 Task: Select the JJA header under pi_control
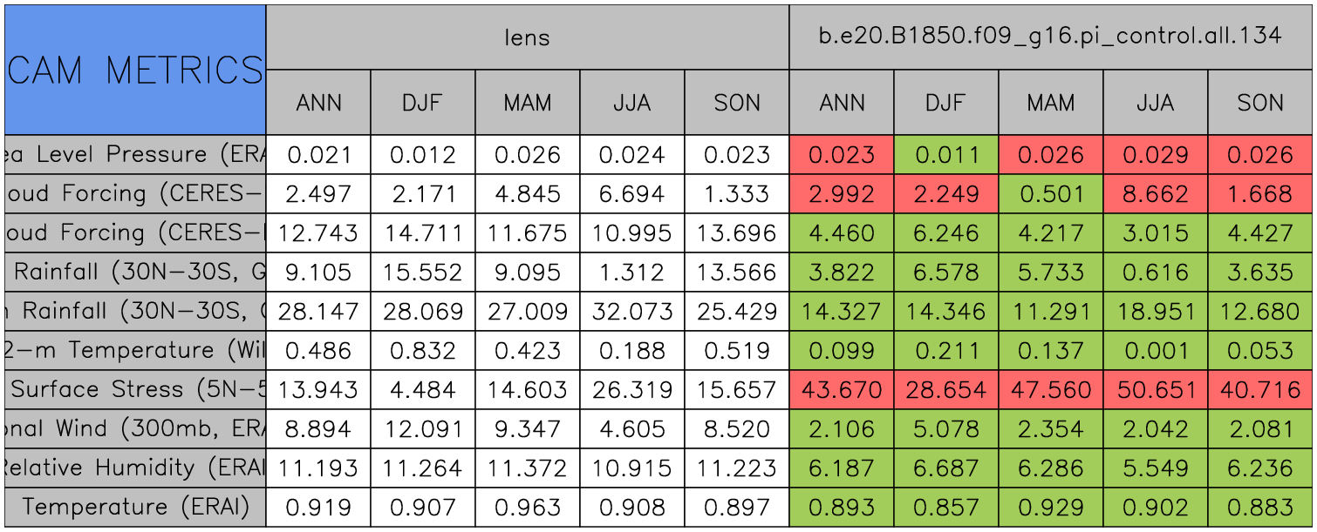click(x=1155, y=103)
